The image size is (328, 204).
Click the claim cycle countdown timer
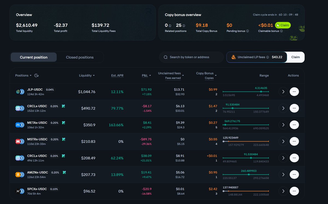[288, 15]
